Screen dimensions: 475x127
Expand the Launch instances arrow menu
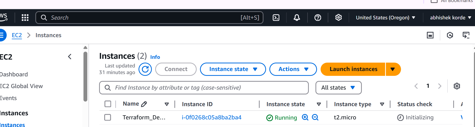click(393, 69)
